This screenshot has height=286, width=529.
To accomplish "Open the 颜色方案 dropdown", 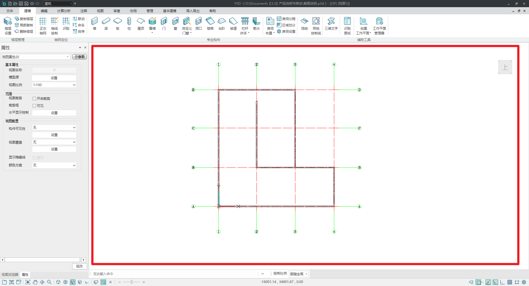I will [54, 165].
